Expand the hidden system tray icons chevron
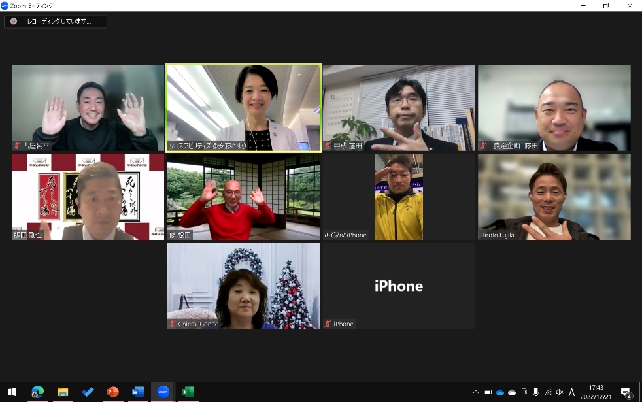 click(x=475, y=392)
